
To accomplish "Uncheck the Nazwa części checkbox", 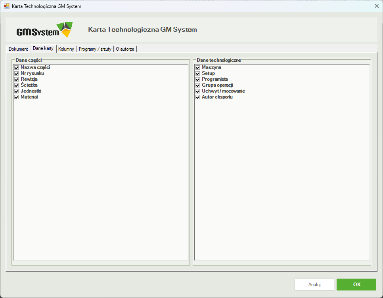I will coord(17,68).
